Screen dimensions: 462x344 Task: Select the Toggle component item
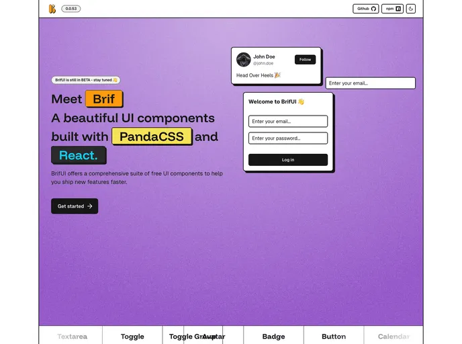pyautogui.click(x=132, y=337)
